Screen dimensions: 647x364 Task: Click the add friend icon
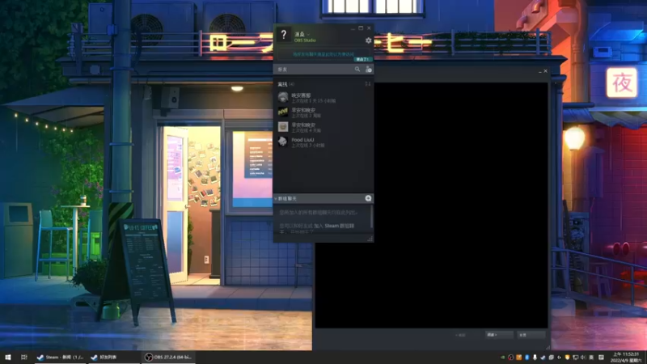coord(369,70)
